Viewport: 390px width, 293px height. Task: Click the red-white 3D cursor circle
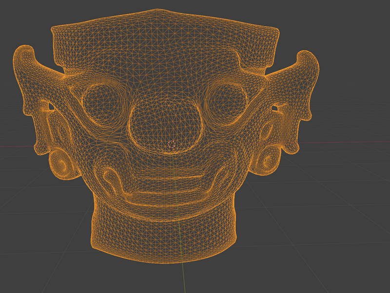(x=172, y=144)
